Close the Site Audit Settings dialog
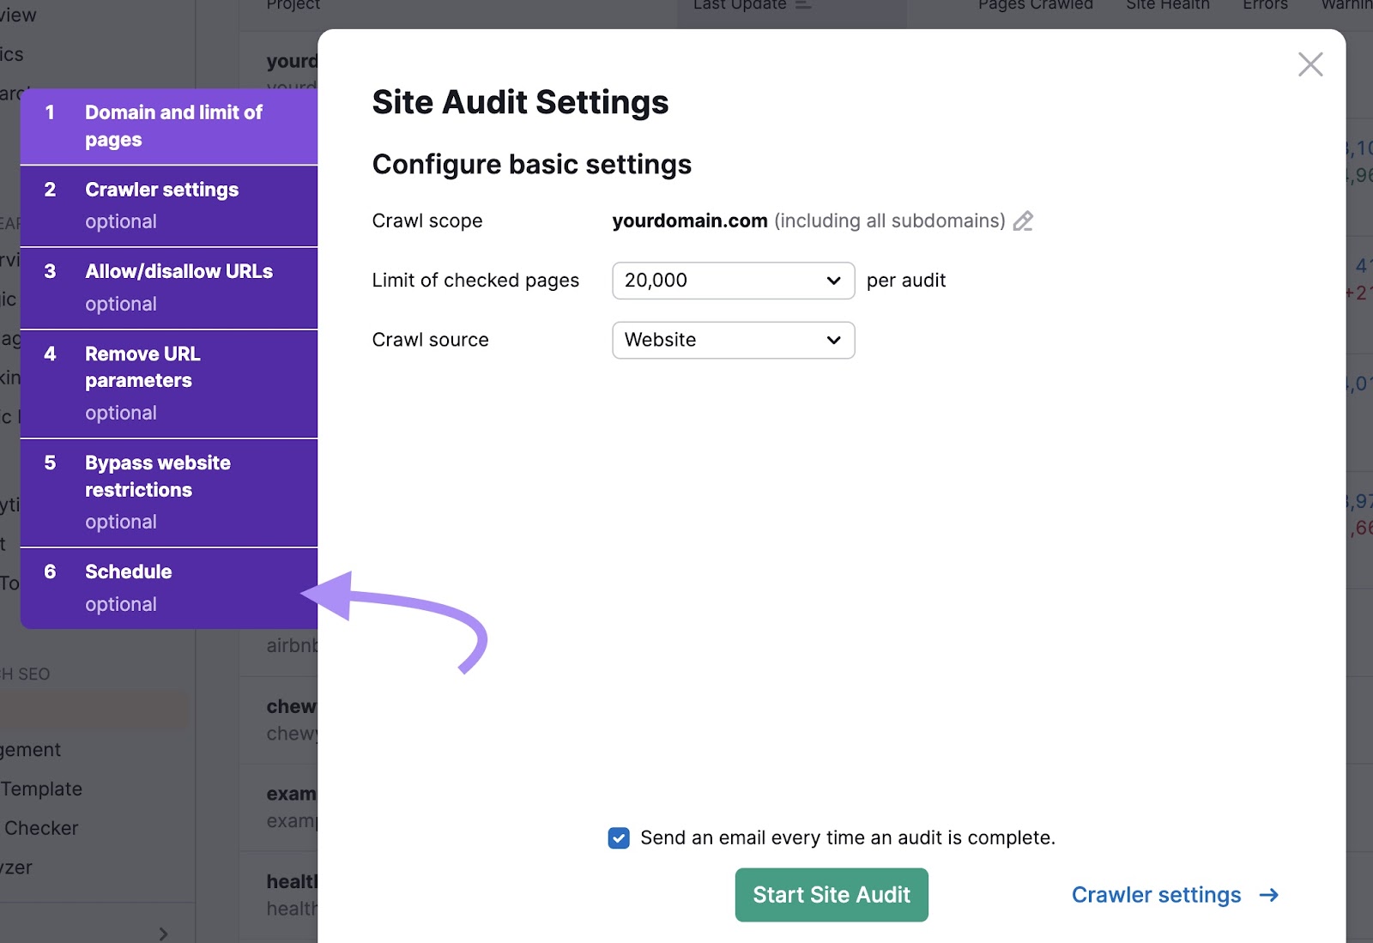This screenshot has height=943, width=1373. pos(1310,63)
